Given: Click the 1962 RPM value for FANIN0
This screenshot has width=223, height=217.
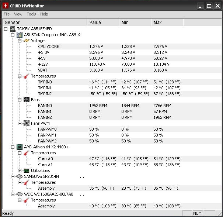Looking at the screenshot, I should (98, 106).
